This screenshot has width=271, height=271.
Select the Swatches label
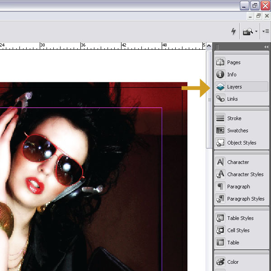coord(238,131)
